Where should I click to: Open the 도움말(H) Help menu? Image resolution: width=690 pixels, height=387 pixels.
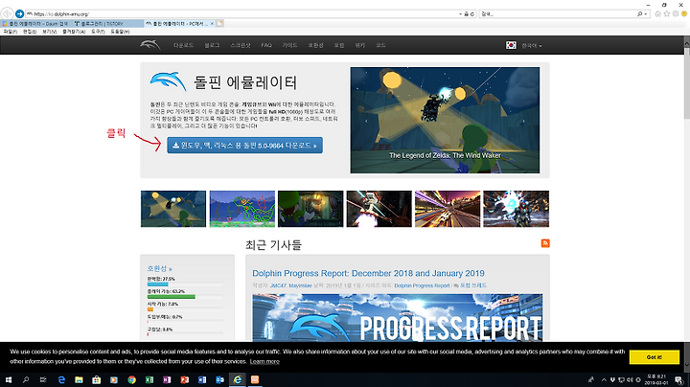click(x=119, y=32)
